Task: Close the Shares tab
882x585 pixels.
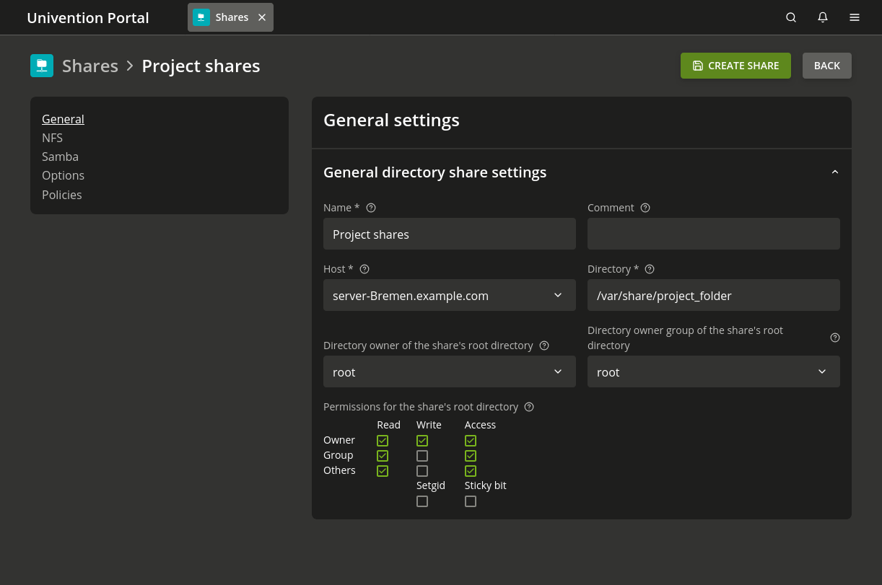Action: [x=262, y=17]
